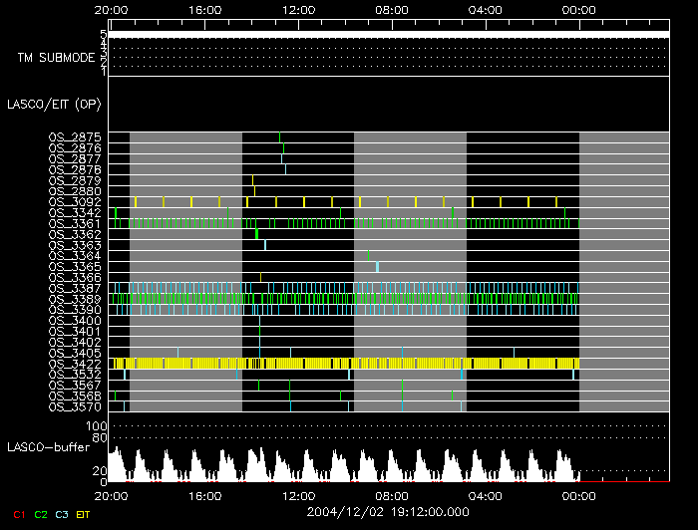This screenshot has height=530, width=698.
Task: Click the LASCO-buffer plot label
Action: click(x=49, y=448)
